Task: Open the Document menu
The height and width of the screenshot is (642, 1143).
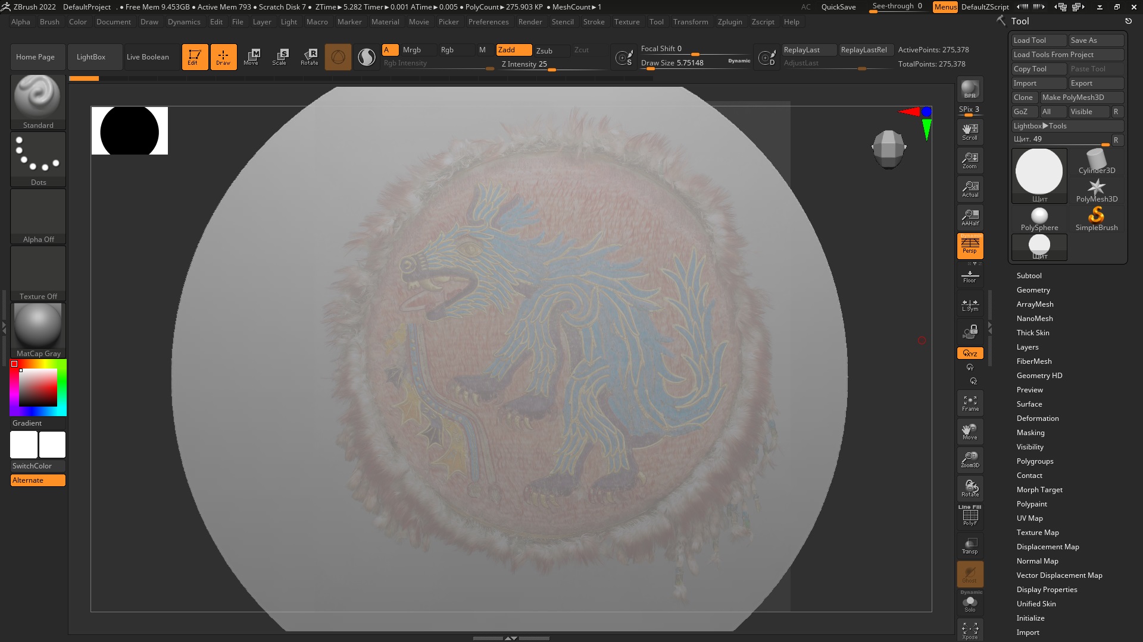Action: (x=113, y=22)
